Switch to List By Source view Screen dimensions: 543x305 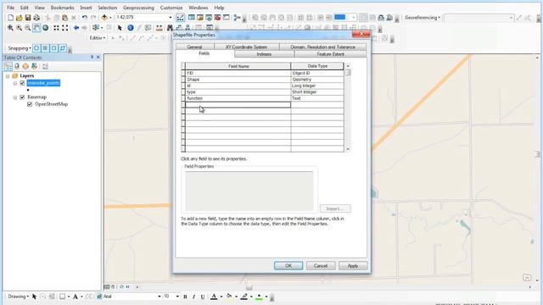point(17,66)
